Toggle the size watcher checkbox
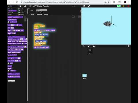 tap(8, 63)
